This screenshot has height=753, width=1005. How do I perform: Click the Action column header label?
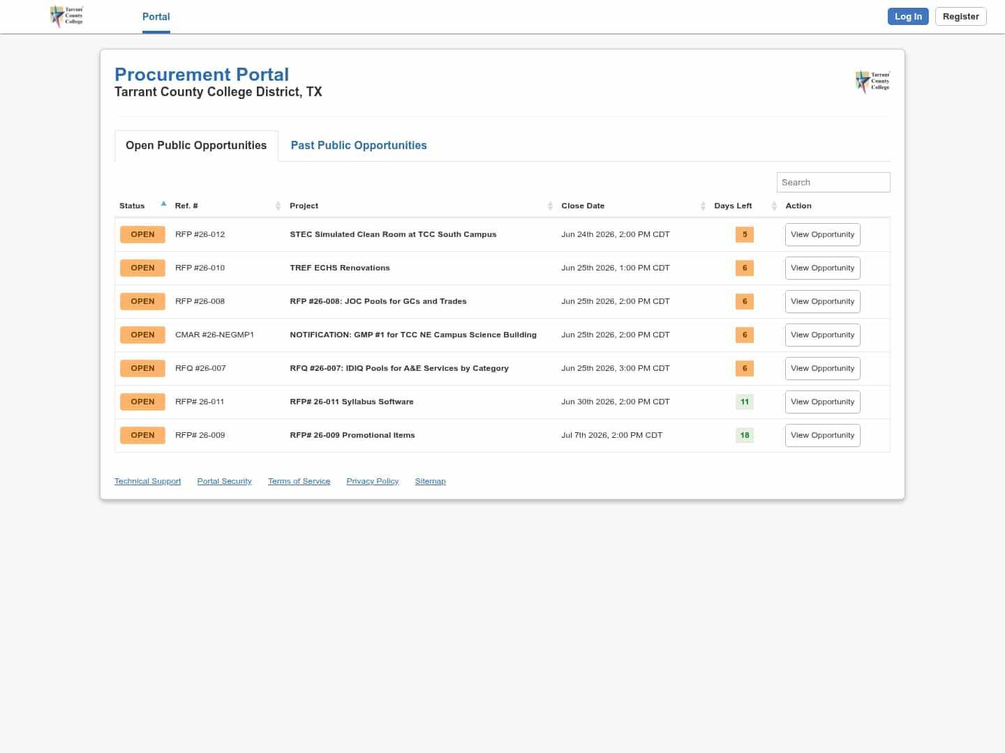coord(798,206)
